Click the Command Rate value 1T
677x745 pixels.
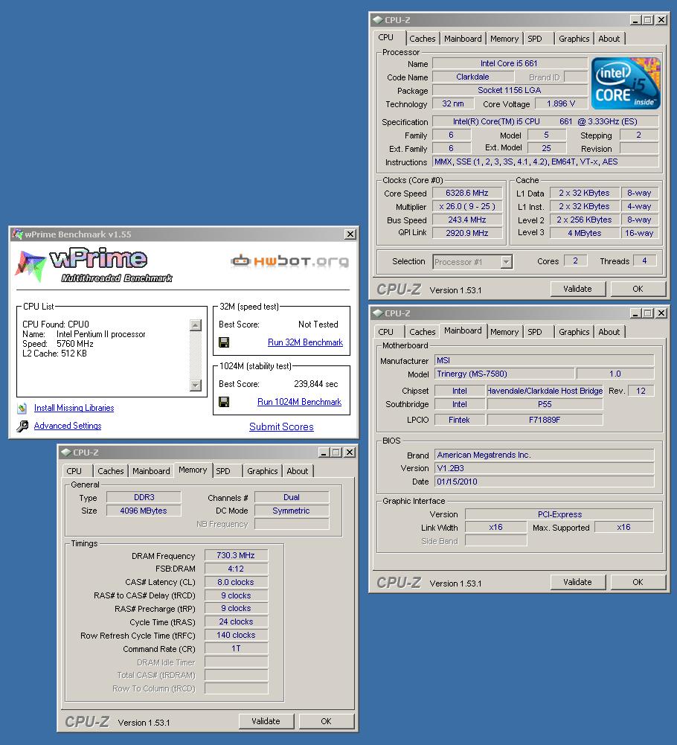[236, 648]
